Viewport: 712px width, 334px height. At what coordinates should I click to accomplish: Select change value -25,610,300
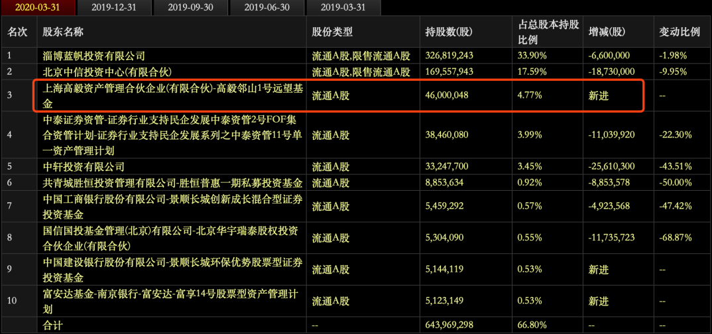coord(611,166)
